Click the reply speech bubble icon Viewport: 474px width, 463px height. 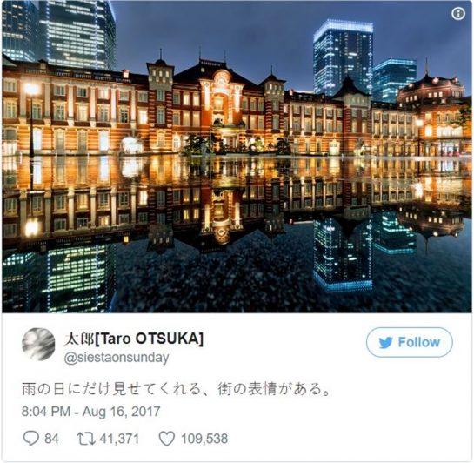tap(30, 439)
